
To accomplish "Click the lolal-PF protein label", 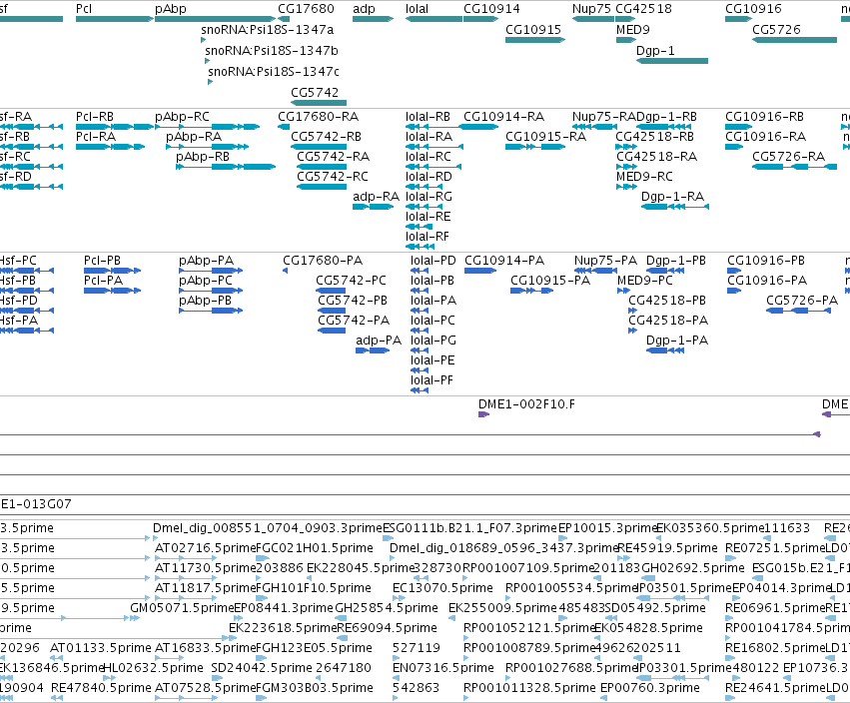I will [x=431, y=380].
